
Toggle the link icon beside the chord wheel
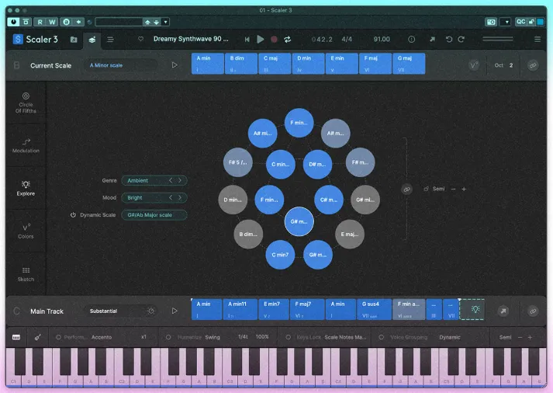pos(406,190)
